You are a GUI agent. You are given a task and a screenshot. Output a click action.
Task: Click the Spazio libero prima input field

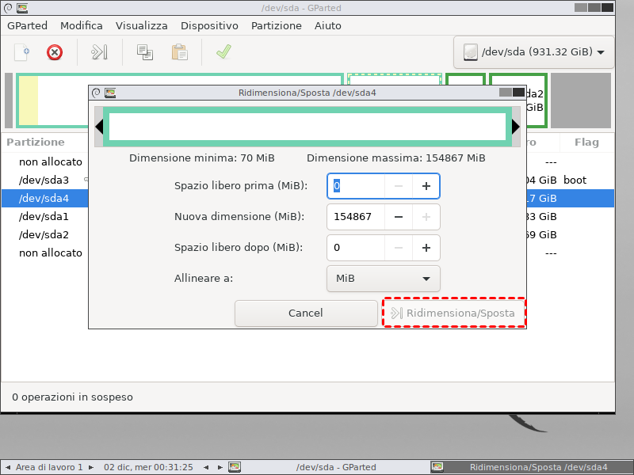coord(355,186)
